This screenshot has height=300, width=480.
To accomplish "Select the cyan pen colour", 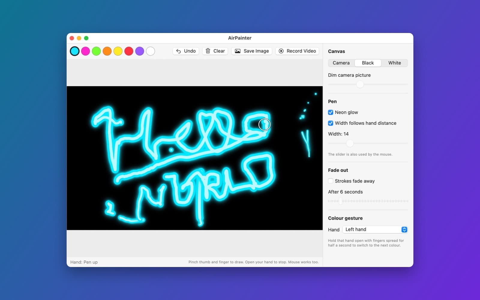I will pyautogui.click(x=75, y=51).
